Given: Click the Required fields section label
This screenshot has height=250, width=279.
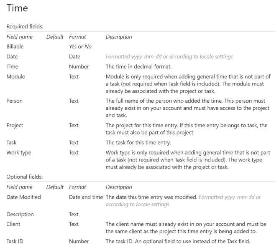Looking at the screenshot, I should point(23,26).
